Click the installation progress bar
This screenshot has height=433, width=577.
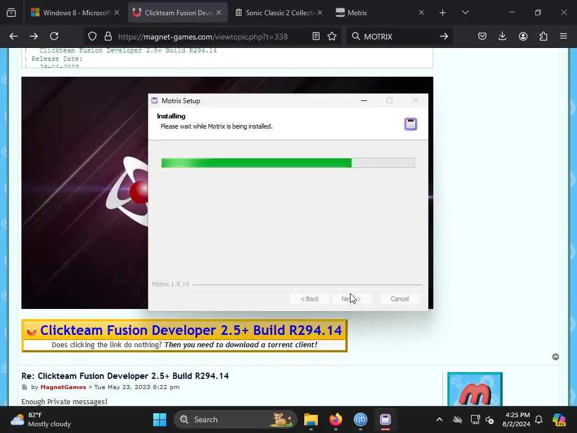click(288, 163)
